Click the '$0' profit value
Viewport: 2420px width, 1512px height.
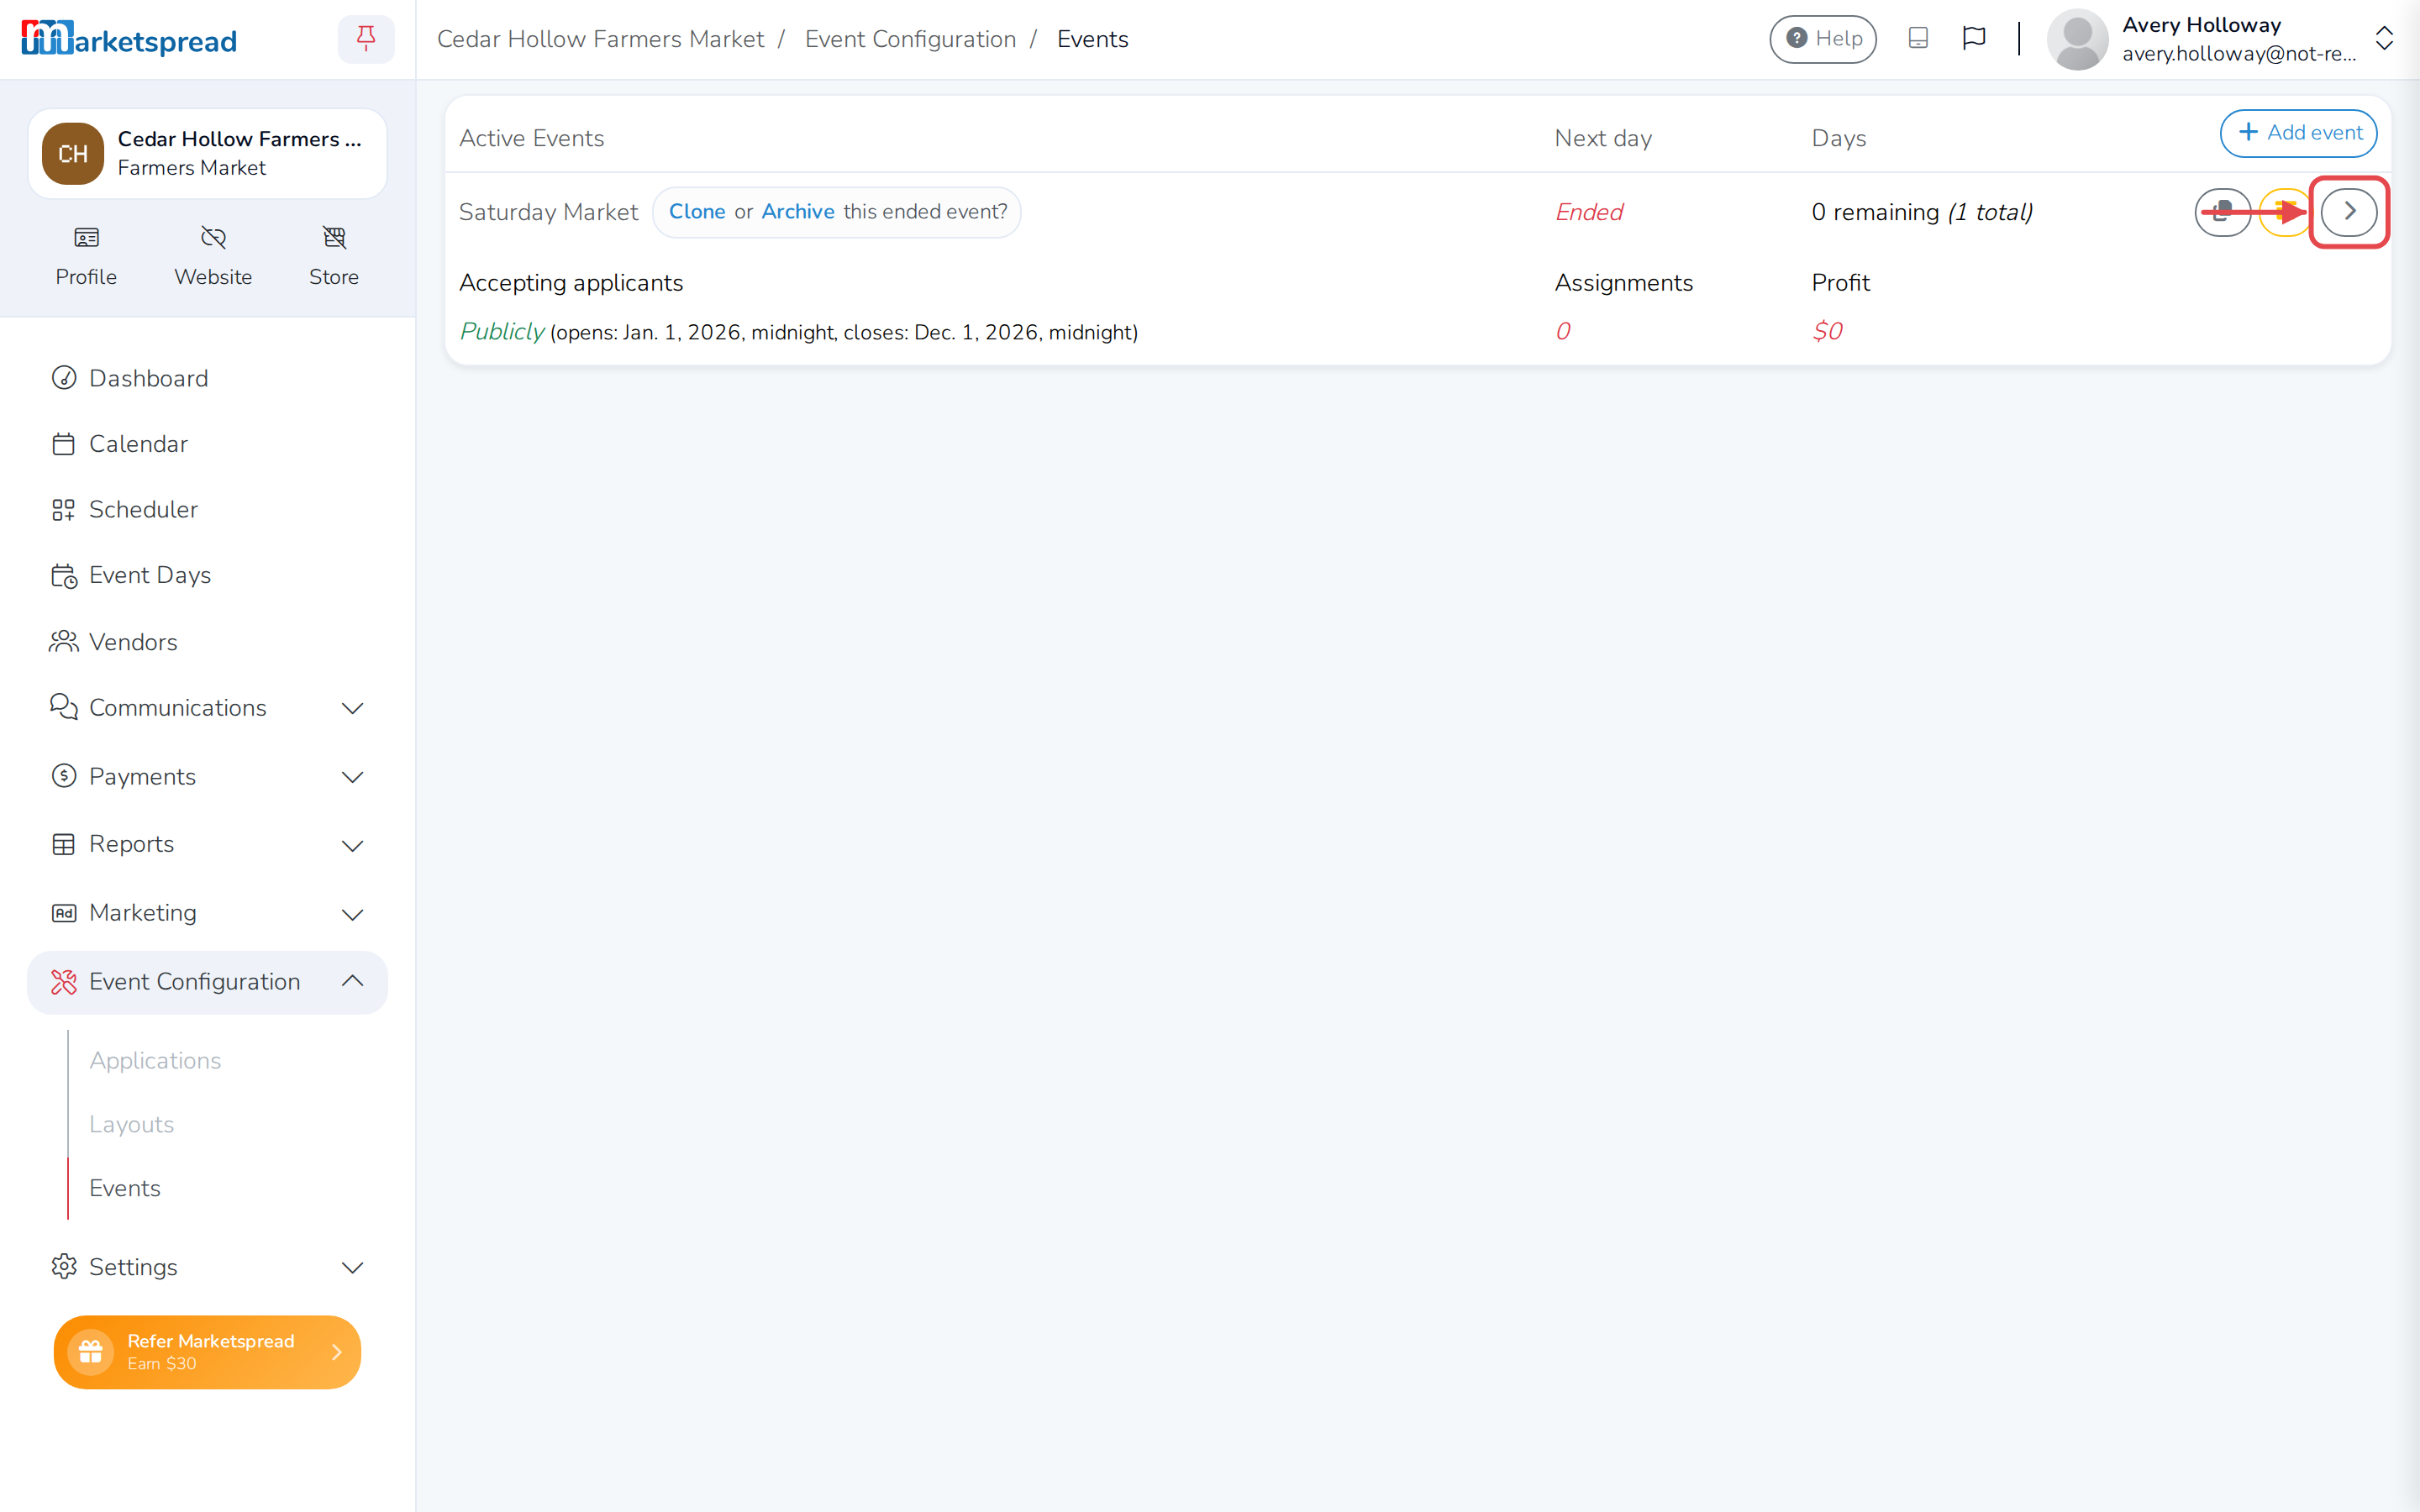tap(1827, 331)
